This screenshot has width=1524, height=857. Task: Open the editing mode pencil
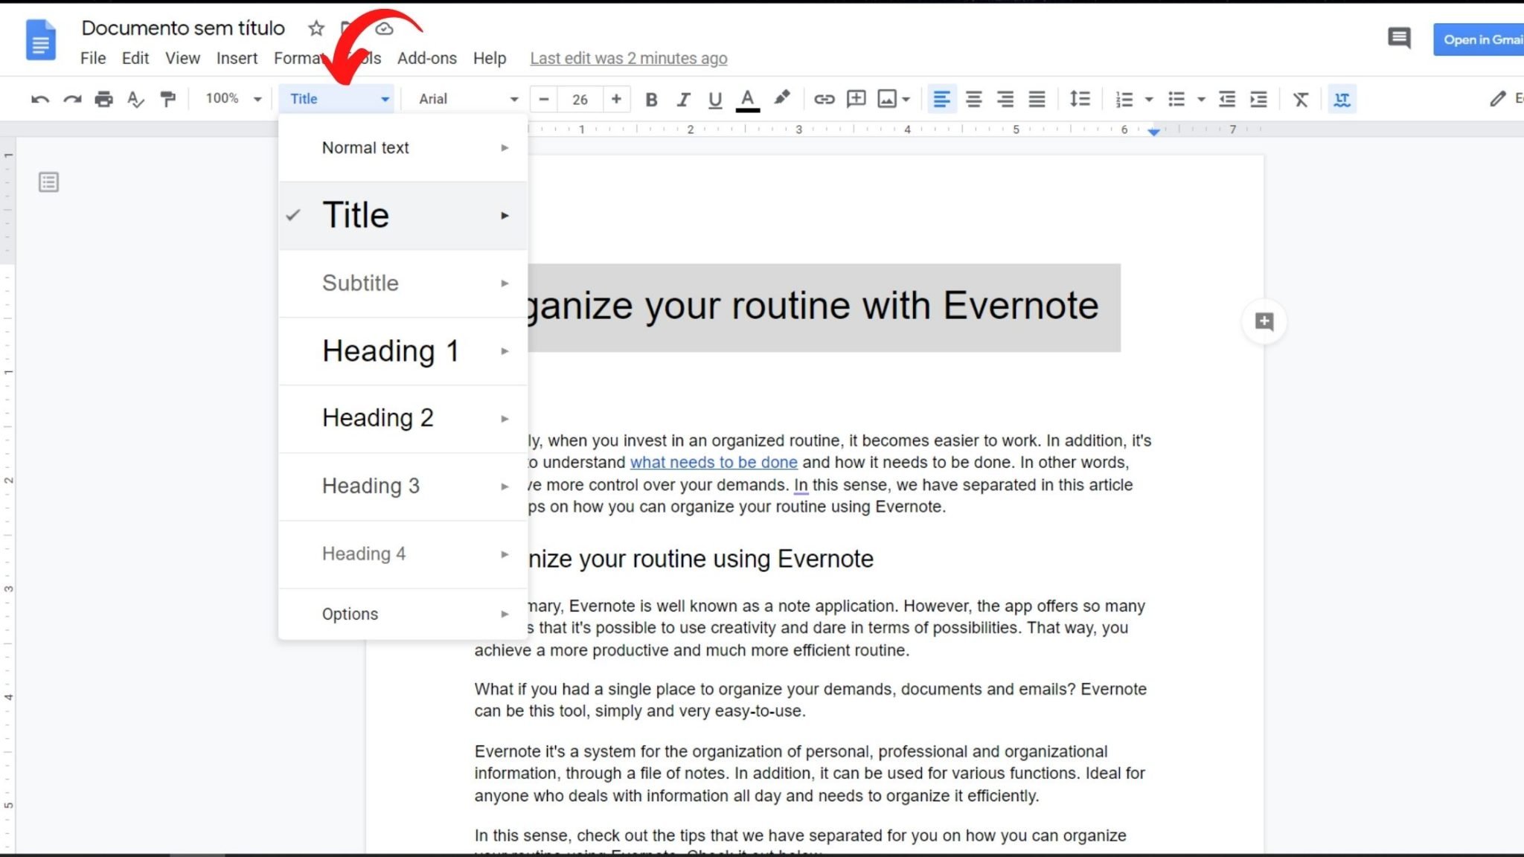point(1498,98)
